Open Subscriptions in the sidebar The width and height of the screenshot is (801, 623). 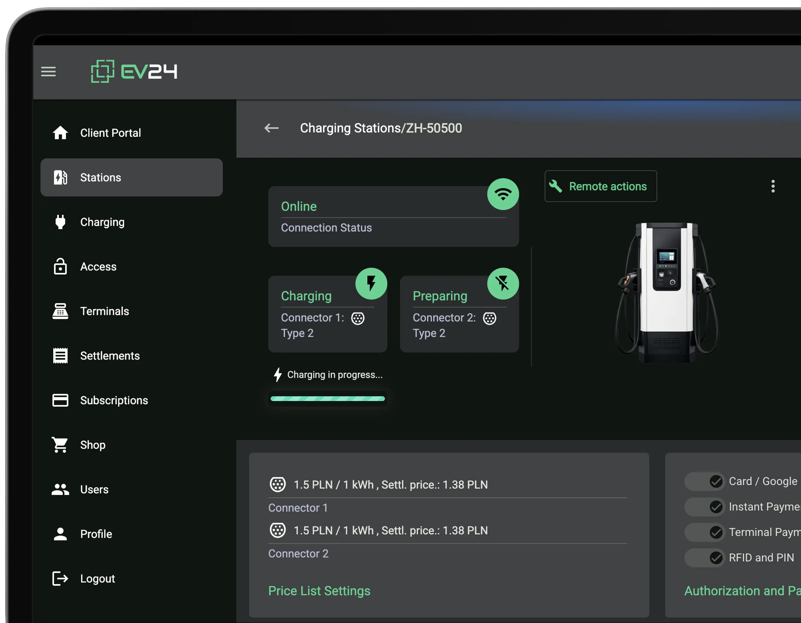pyautogui.click(x=131, y=400)
